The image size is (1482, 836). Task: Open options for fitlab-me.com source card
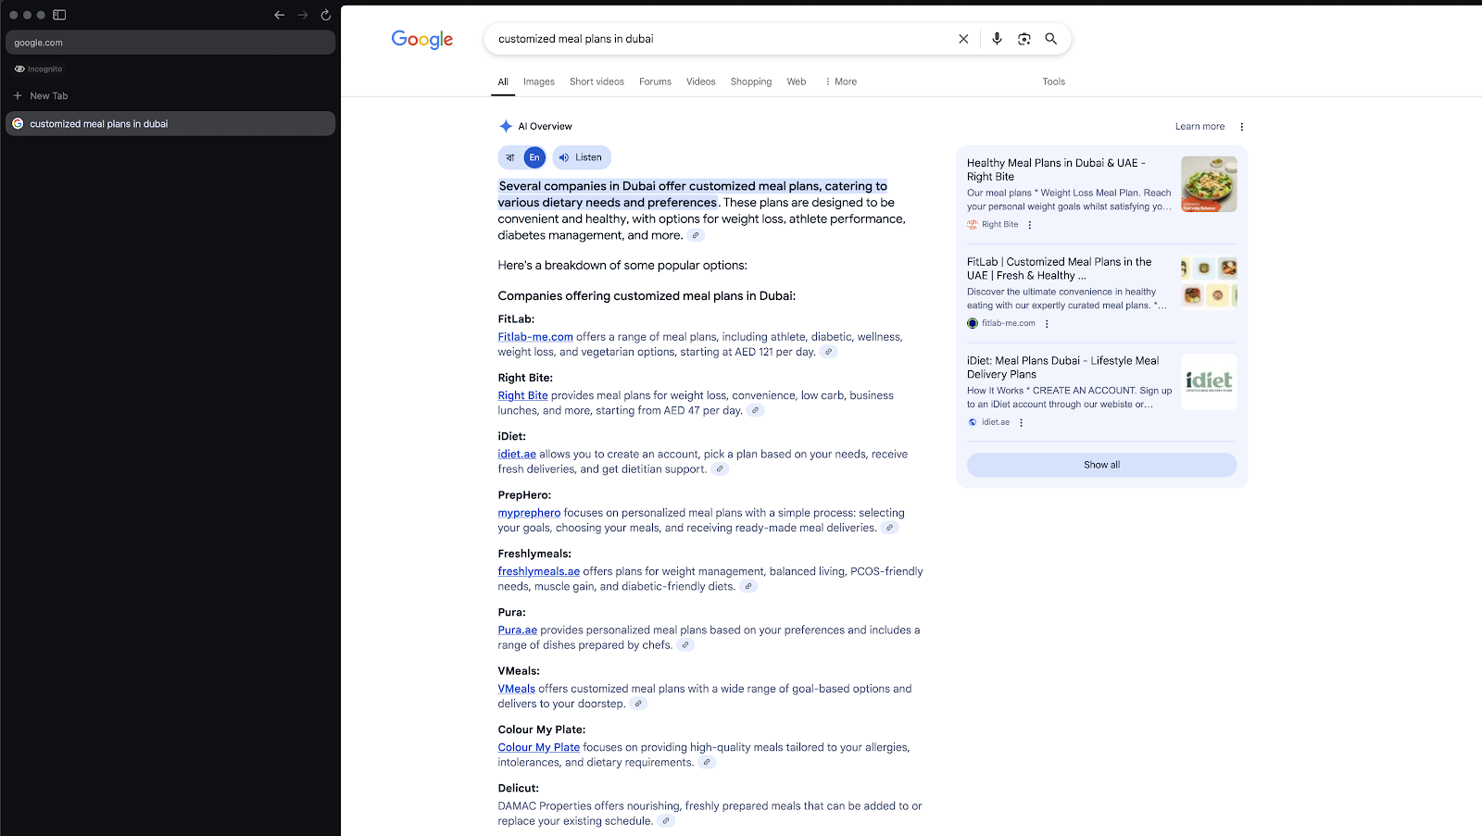(x=1047, y=324)
